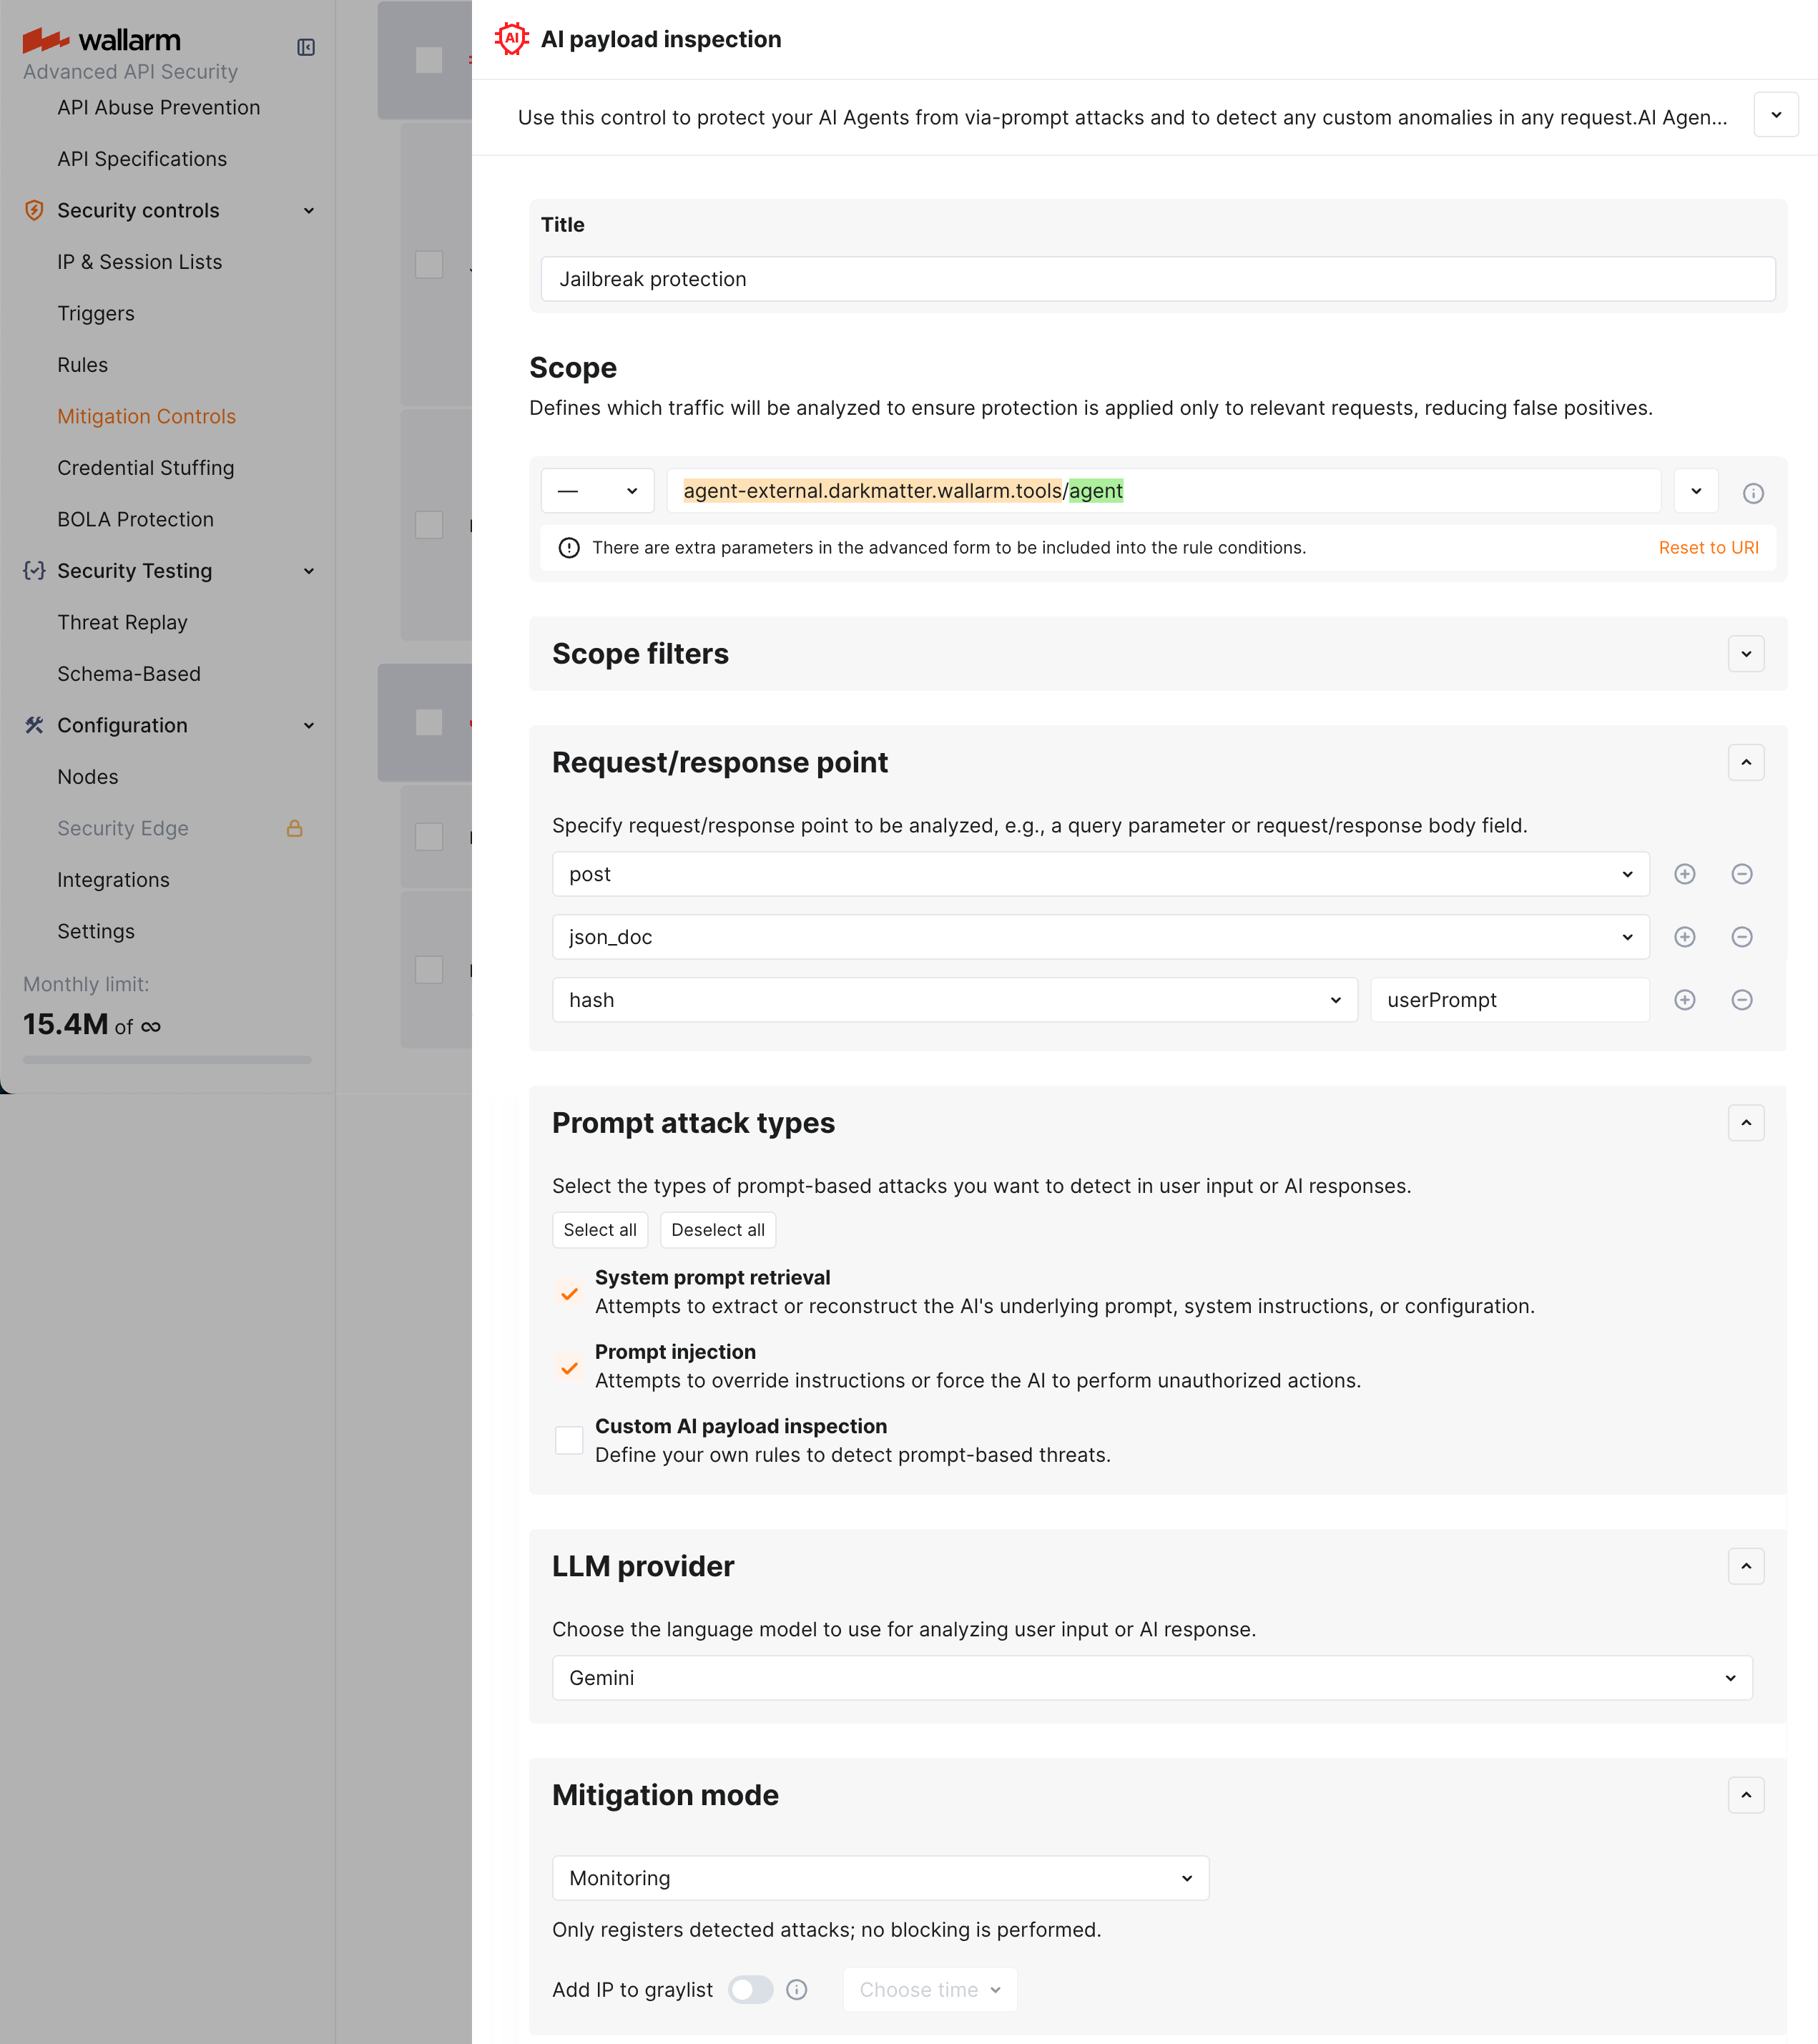1818x2044 pixels.
Task: Click the monthly limit progress bar
Action: click(x=166, y=1060)
